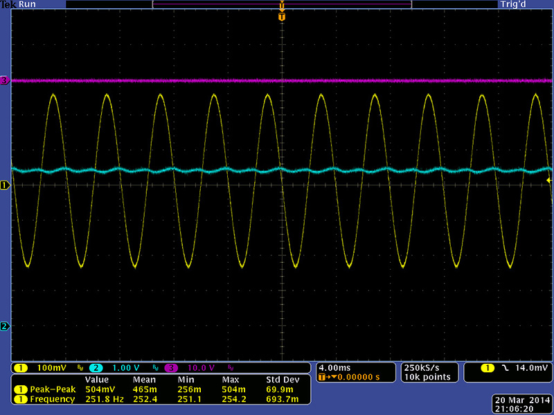Click the waveform record view bar at top
The width and height of the screenshot is (554, 415).
[281, 4]
